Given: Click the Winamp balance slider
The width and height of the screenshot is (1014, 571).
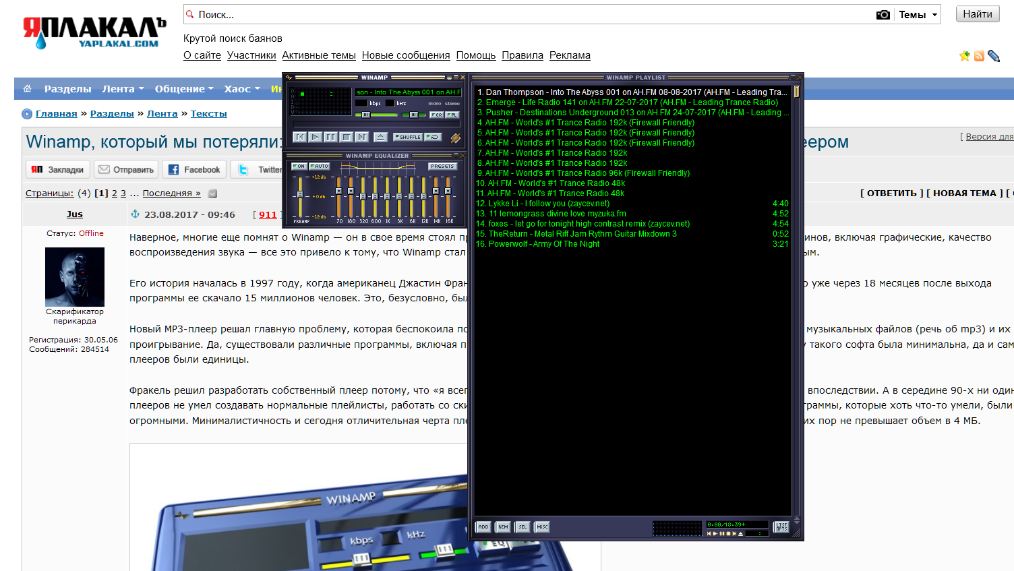Looking at the screenshot, I should pos(414,115).
